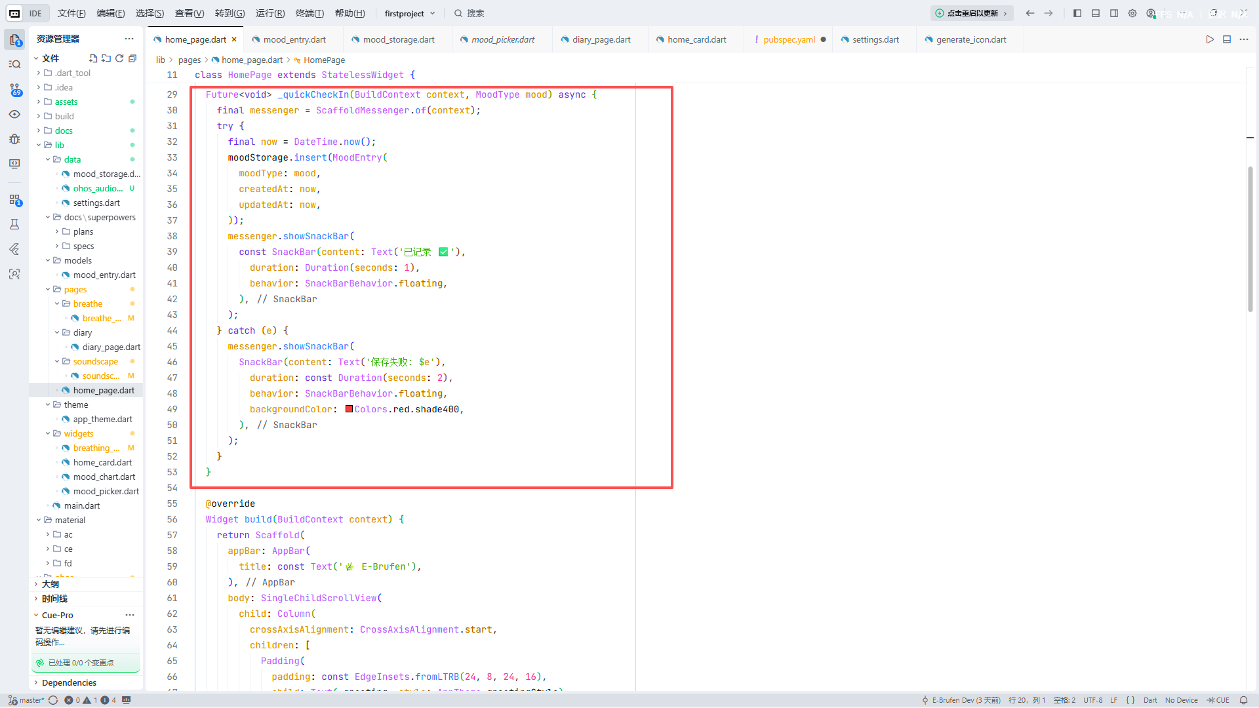
Task: Close the home_page.dart tab
Action: pyautogui.click(x=234, y=39)
